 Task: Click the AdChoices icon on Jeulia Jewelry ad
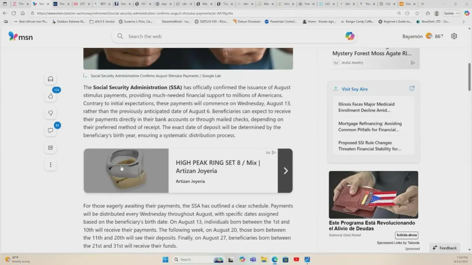tap(413, 63)
